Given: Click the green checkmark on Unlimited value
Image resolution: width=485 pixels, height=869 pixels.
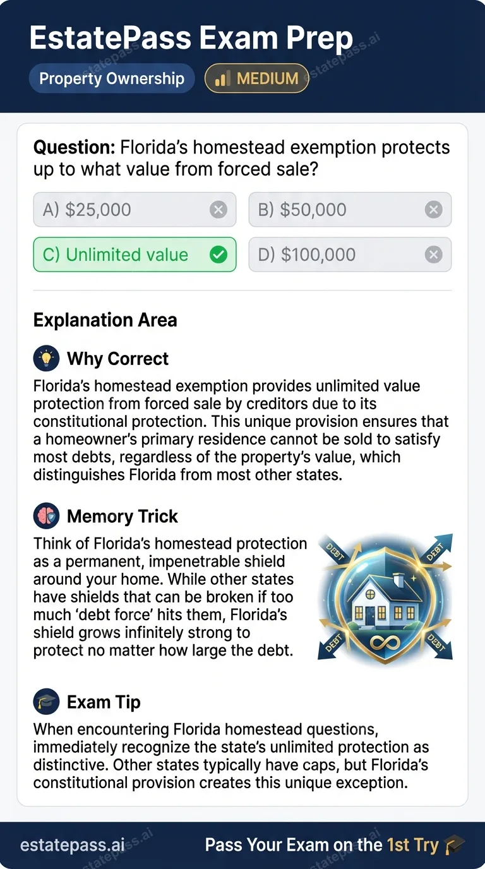Looking at the screenshot, I should pos(219,255).
